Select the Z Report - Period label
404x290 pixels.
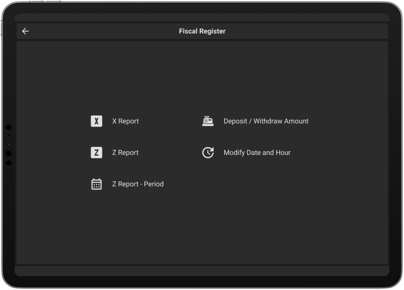tap(138, 184)
